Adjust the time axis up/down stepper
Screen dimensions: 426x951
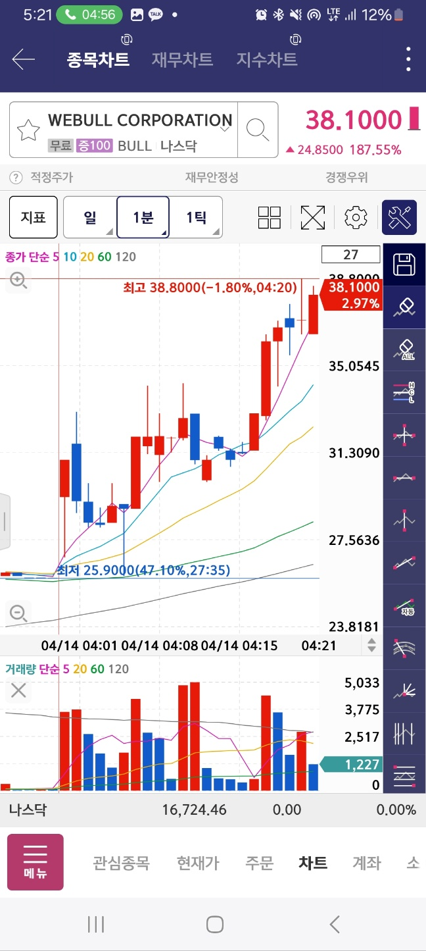point(371,646)
